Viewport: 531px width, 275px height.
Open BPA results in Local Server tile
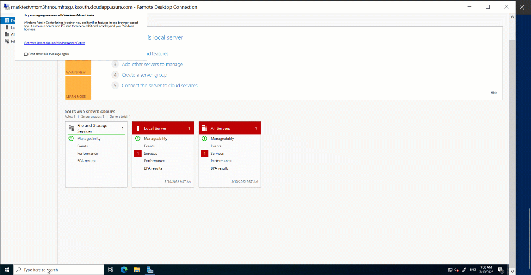coord(153,168)
